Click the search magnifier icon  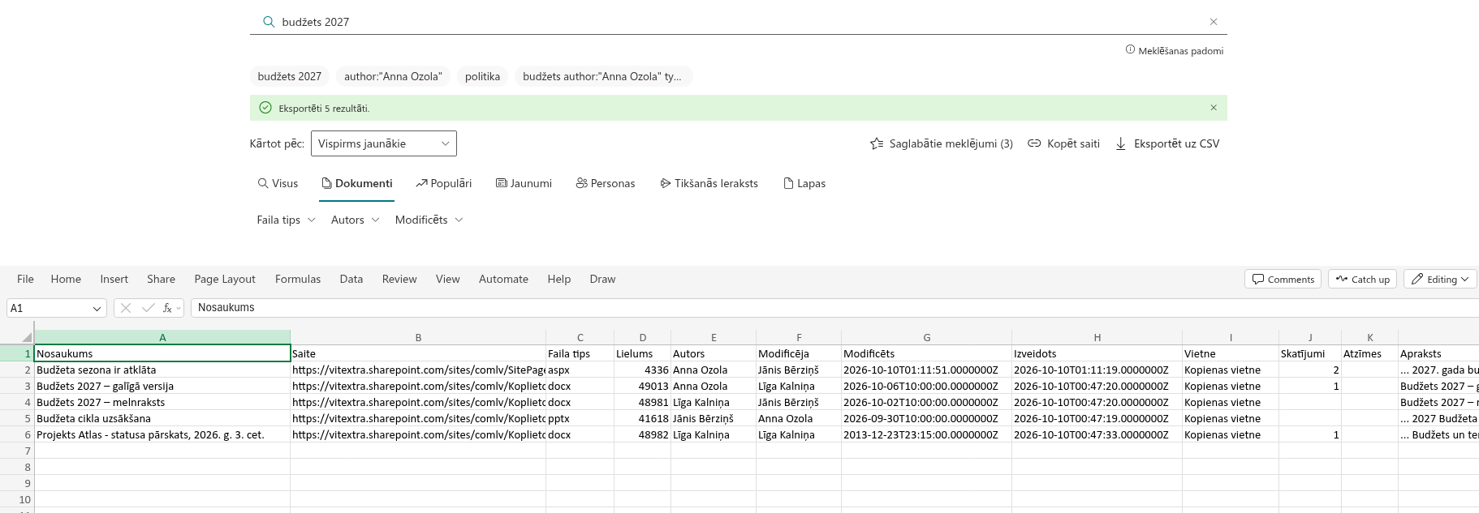269,22
